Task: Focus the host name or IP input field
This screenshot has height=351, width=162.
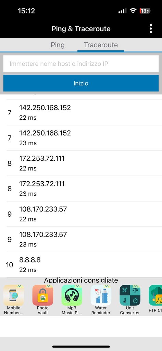Action: pyautogui.click(x=81, y=64)
